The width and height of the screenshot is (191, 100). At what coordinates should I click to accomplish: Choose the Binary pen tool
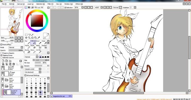click(x=33, y=51)
